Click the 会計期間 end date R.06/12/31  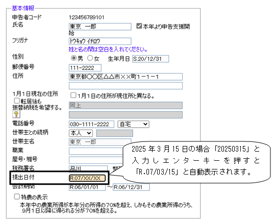[131, 187]
